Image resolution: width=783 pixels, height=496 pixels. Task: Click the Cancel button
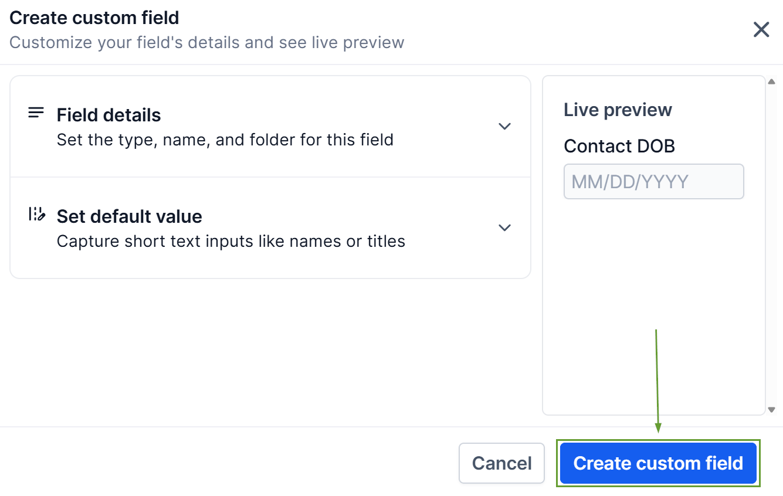(501, 463)
